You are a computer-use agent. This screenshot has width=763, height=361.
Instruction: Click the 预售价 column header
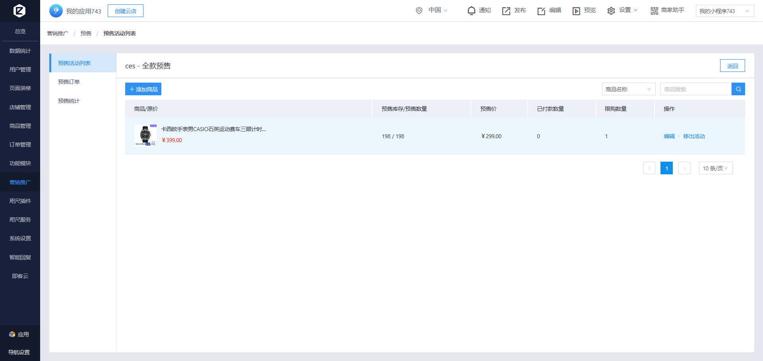[488, 109]
